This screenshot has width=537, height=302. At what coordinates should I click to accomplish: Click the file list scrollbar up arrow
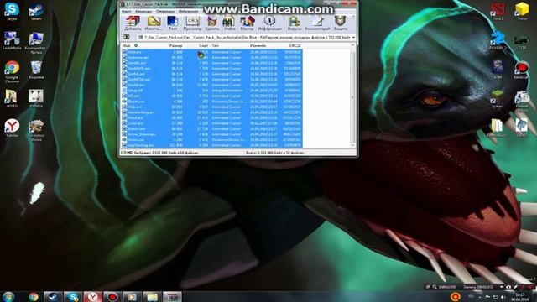click(352, 45)
